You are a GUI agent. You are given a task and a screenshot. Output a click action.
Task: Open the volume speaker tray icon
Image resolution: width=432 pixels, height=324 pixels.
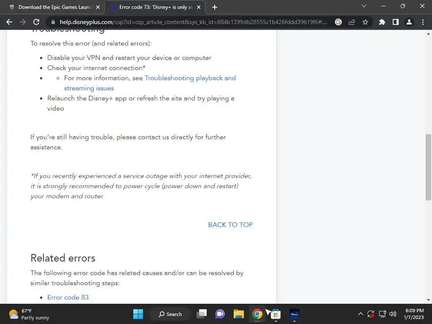pyautogui.click(x=393, y=314)
